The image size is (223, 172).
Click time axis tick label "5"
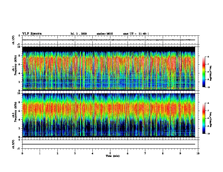click(x=110, y=153)
